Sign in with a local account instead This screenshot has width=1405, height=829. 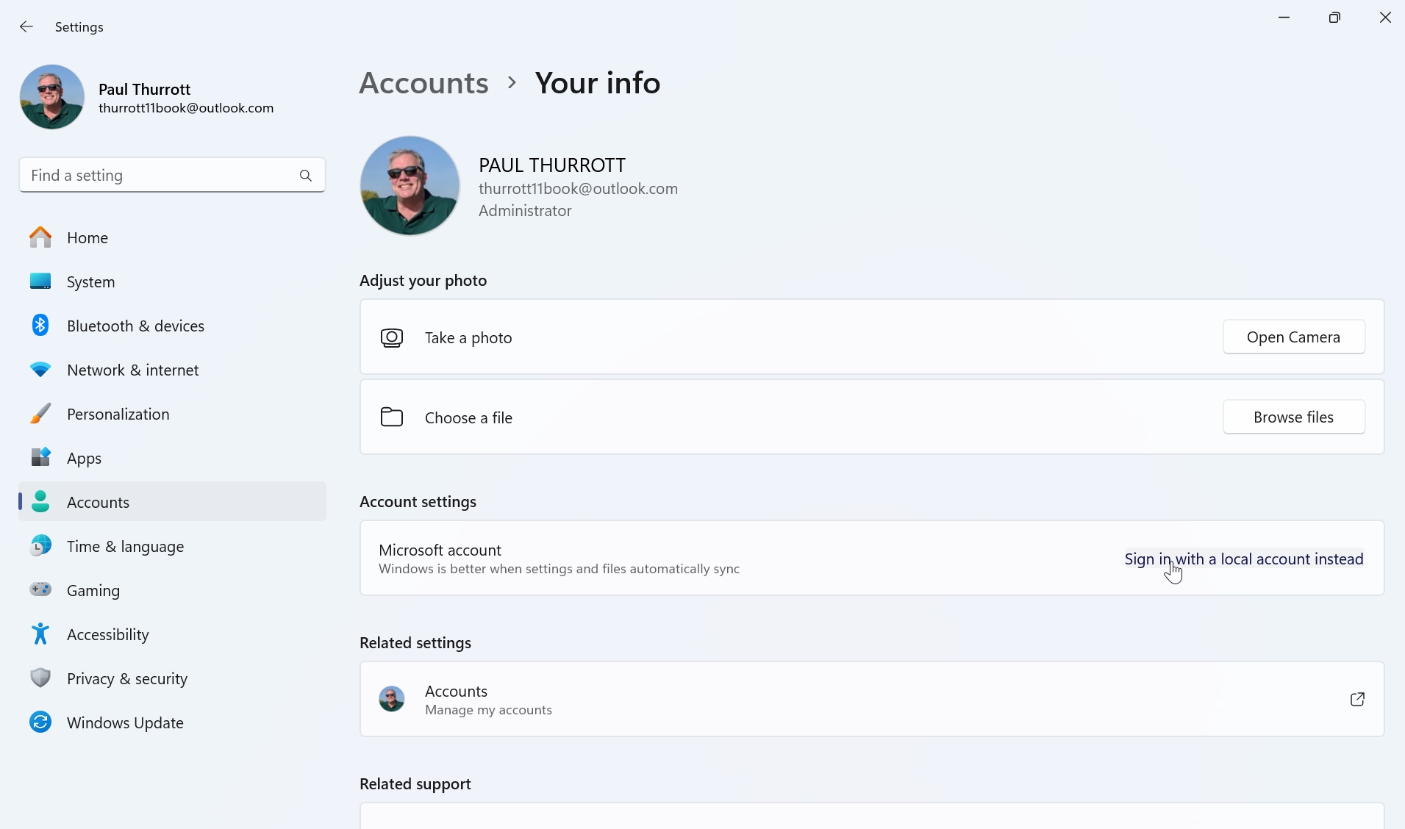[x=1243, y=559]
